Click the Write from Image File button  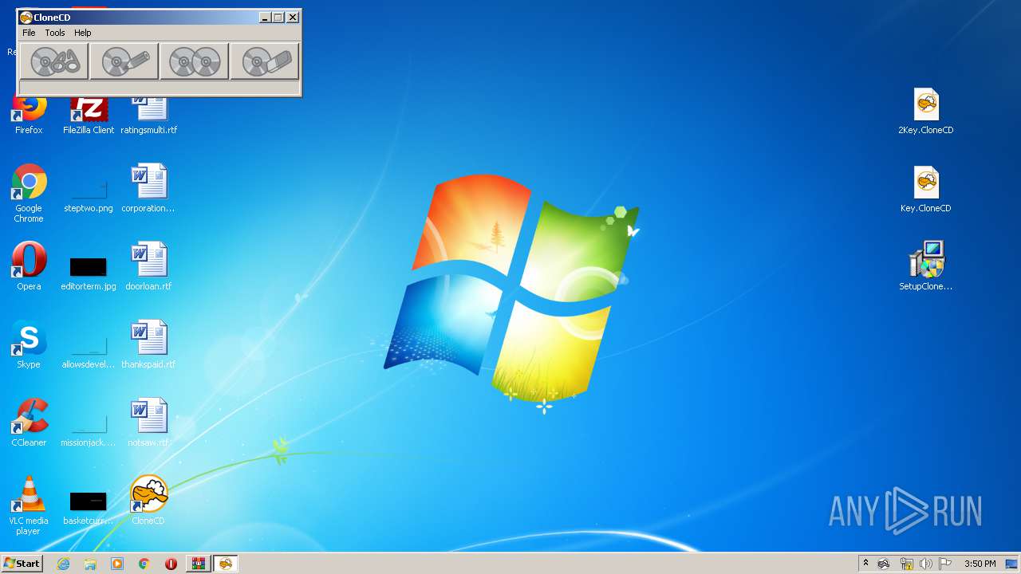(x=124, y=61)
